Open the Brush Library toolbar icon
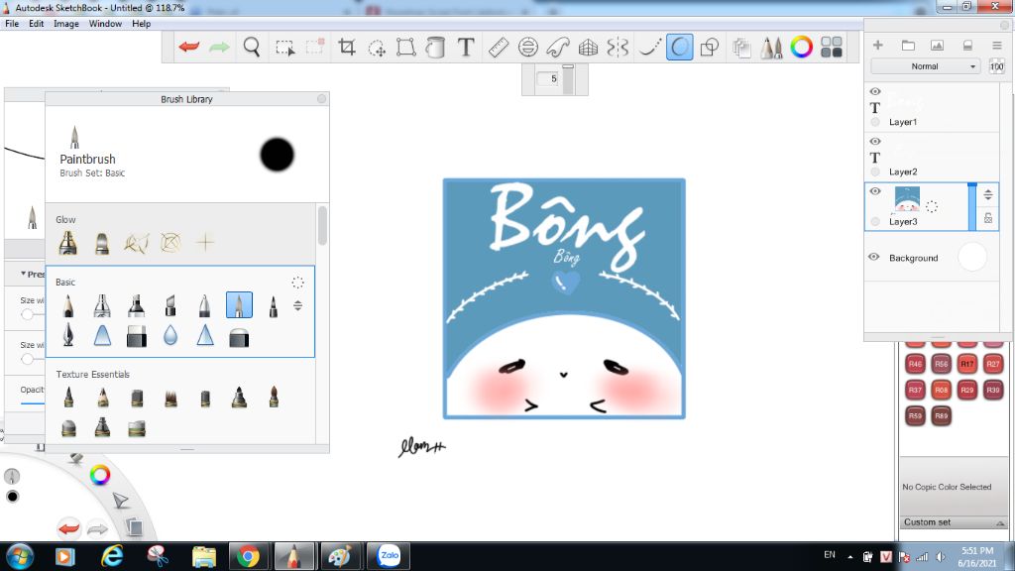 (771, 48)
